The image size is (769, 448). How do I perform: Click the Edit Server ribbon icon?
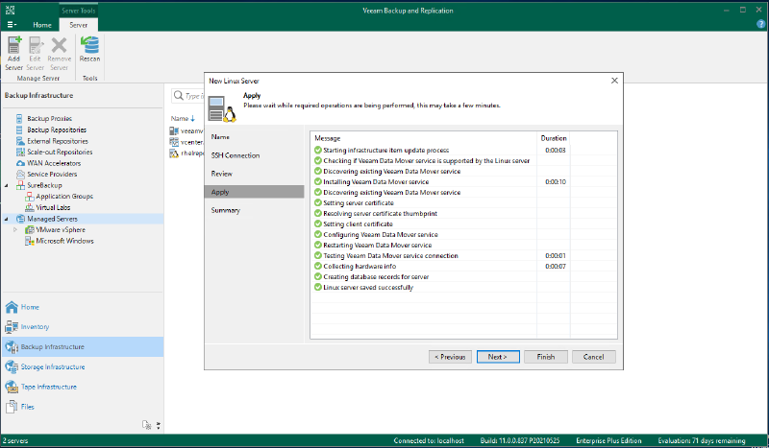pos(36,54)
